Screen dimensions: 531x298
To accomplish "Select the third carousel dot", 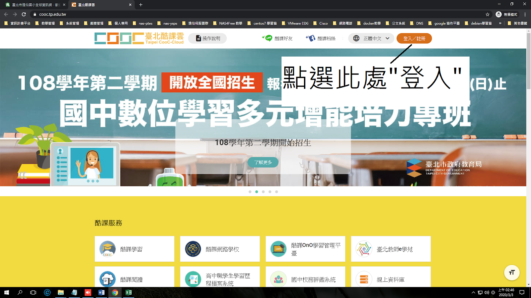I will coord(263,192).
